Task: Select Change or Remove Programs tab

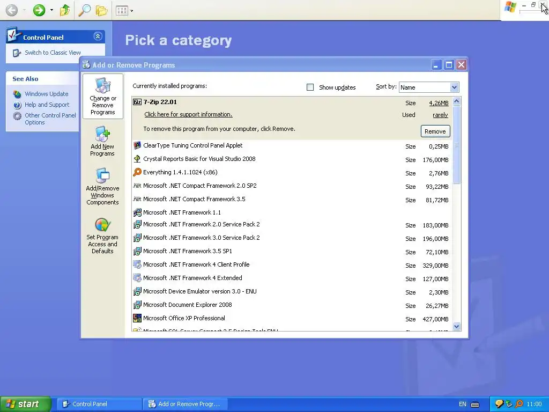Action: pyautogui.click(x=102, y=97)
